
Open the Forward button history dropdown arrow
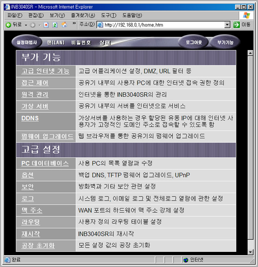(40, 25)
